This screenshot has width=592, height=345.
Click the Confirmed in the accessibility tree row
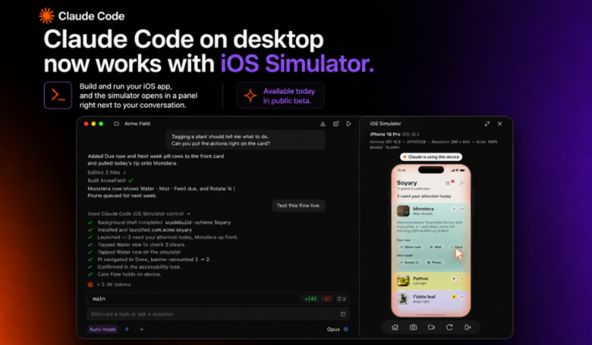(x=134, y=267)
